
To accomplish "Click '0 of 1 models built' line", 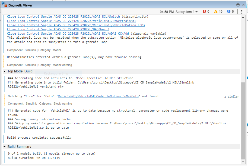I will point(52,153).
